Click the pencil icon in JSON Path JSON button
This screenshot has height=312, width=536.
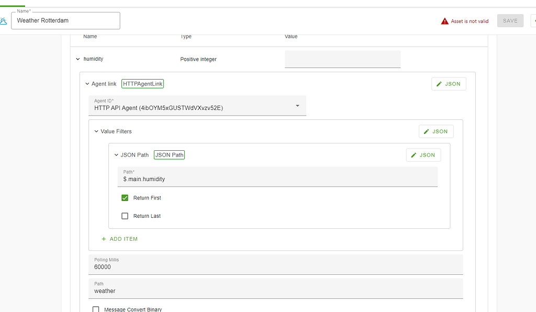(414, 155)
